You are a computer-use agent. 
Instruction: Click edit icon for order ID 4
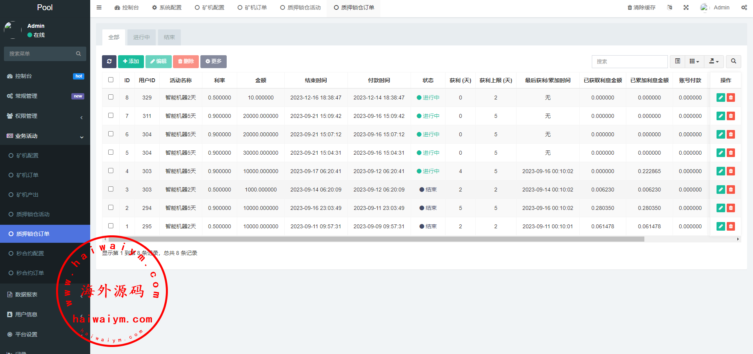point(720,171)
